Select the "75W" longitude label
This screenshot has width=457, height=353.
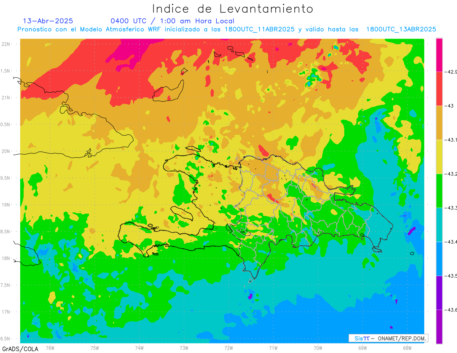pyautogui.click(x=95, y=347)
